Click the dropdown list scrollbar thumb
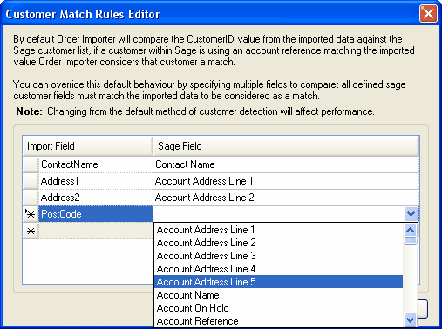Image resolution: width=442 pixels, height=329 pixels. [x=410, y=241]
